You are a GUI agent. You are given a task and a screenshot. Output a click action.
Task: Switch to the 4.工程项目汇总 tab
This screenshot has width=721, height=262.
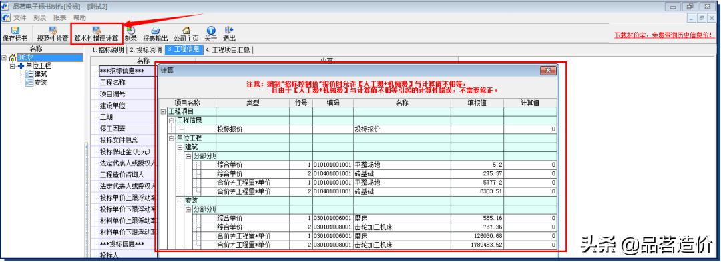pos(228,49)
